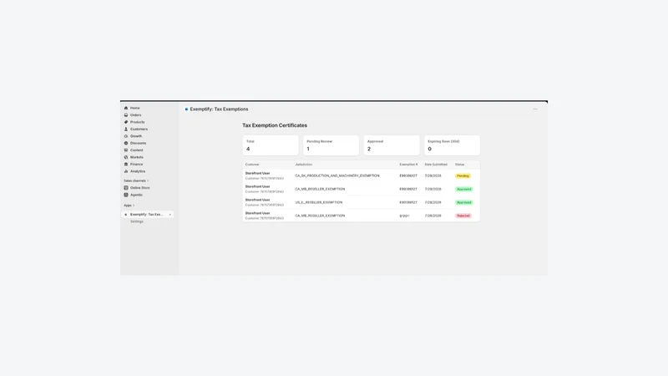Select Storefront User in the Pending row
The image size is (668, 376).
[x=257, y=174]
